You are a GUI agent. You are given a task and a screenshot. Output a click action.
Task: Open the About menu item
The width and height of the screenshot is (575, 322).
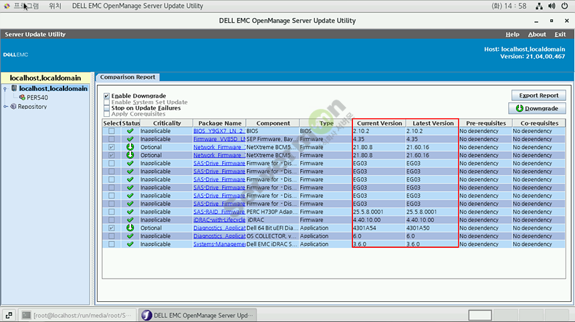click(537, 35)
